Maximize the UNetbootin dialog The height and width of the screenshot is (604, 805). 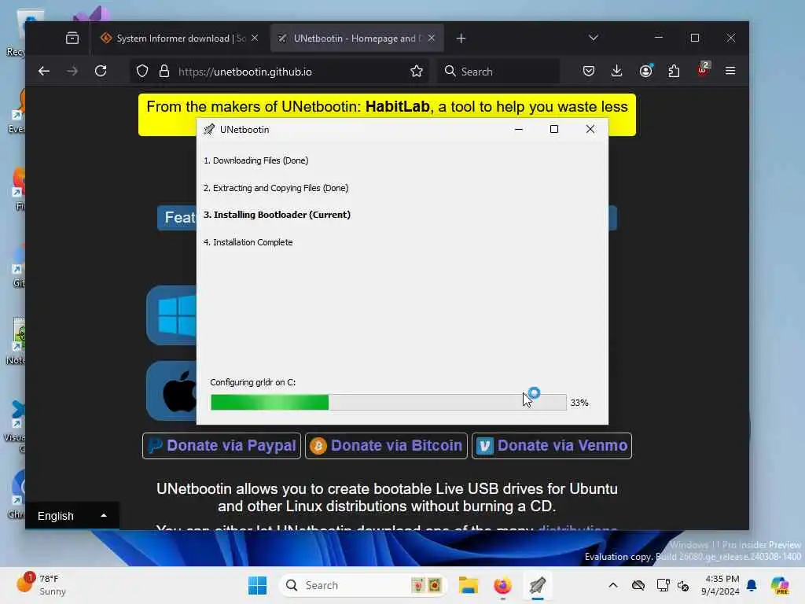(554, 130)
